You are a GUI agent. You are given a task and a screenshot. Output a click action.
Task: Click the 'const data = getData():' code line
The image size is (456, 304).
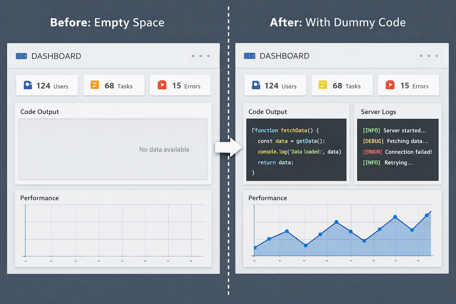click(x=291, y=141)
